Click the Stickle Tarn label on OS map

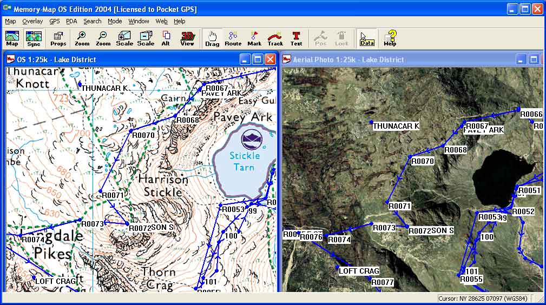click(x=245, y=161)
